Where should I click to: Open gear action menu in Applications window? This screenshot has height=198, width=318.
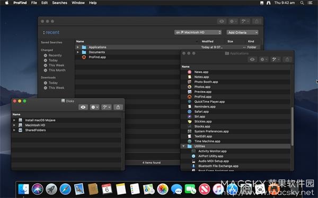coord(263,59)
